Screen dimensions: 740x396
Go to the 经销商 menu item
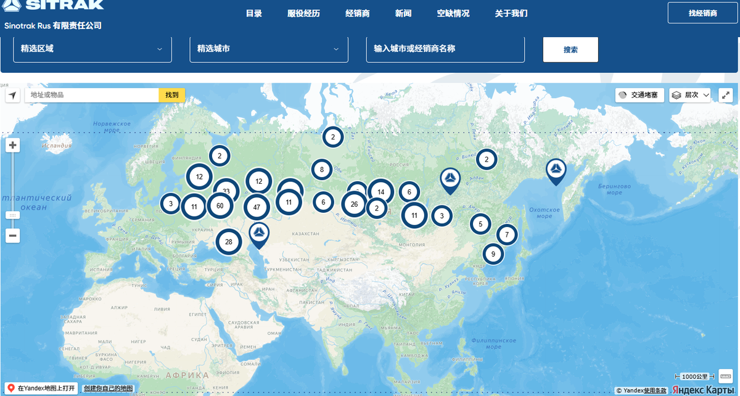coord(358,14)
